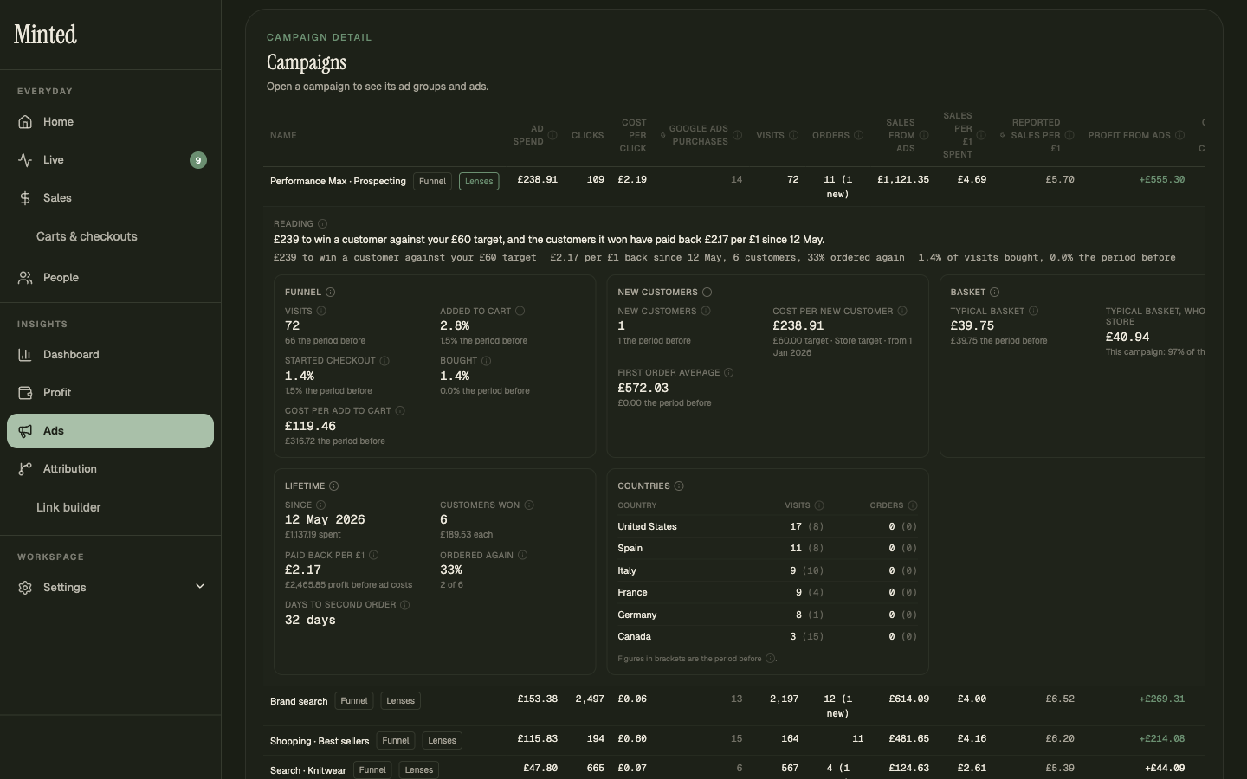Click the info icon beside Reading
Screen dimensions: 1247x779
coord(323,224)
